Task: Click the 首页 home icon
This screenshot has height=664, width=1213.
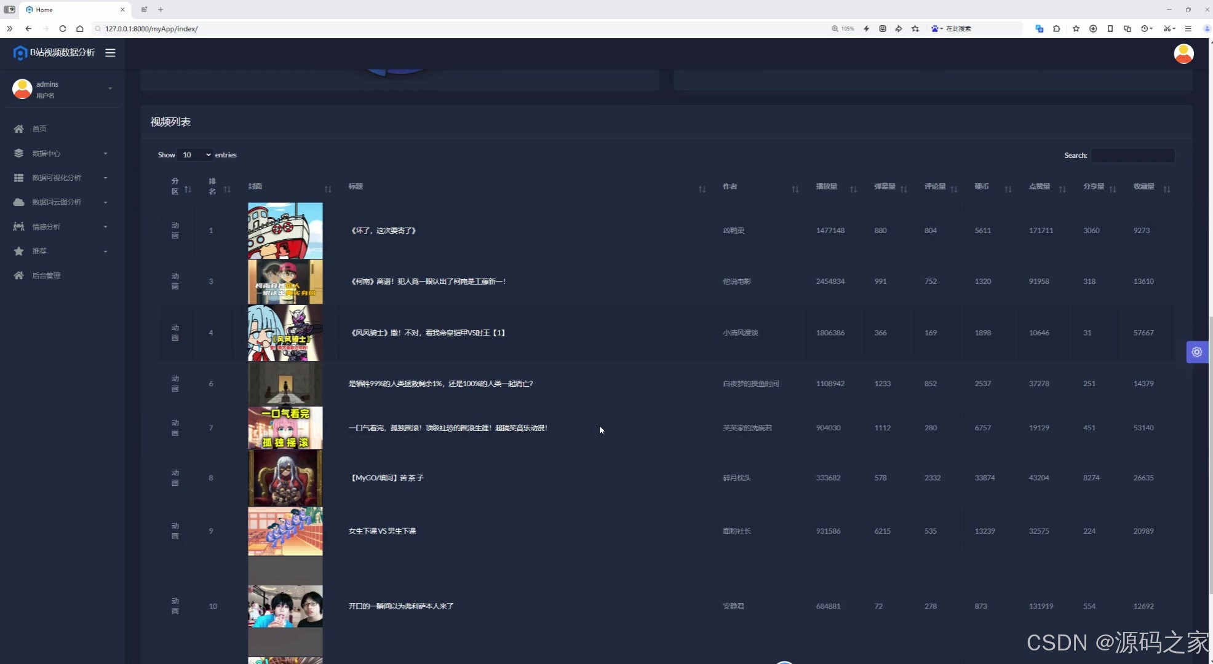Action: pyautogui.click(x=19, y=128)
